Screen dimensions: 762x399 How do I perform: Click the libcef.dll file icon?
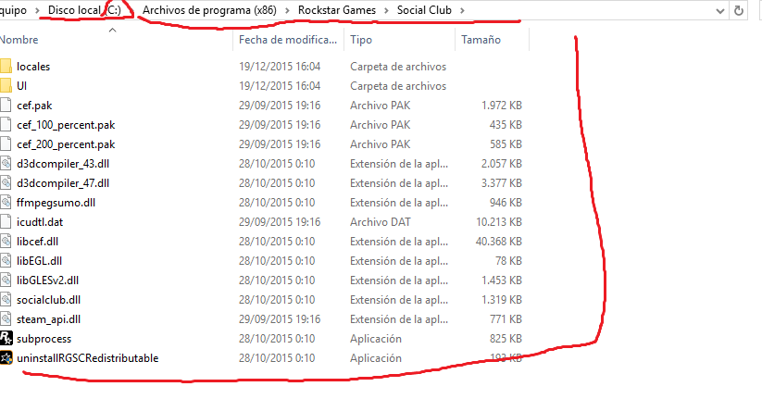pos(6,241)
